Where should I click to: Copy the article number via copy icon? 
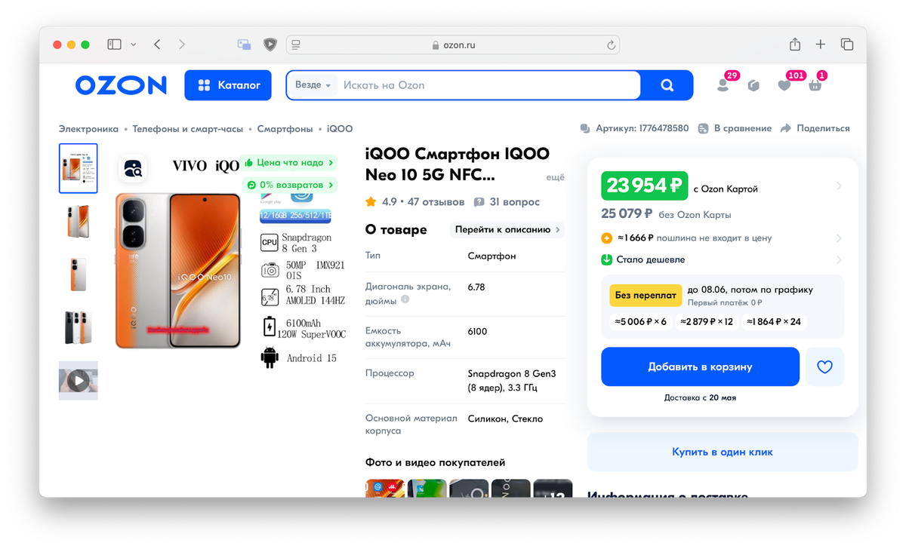coord(584,129)
